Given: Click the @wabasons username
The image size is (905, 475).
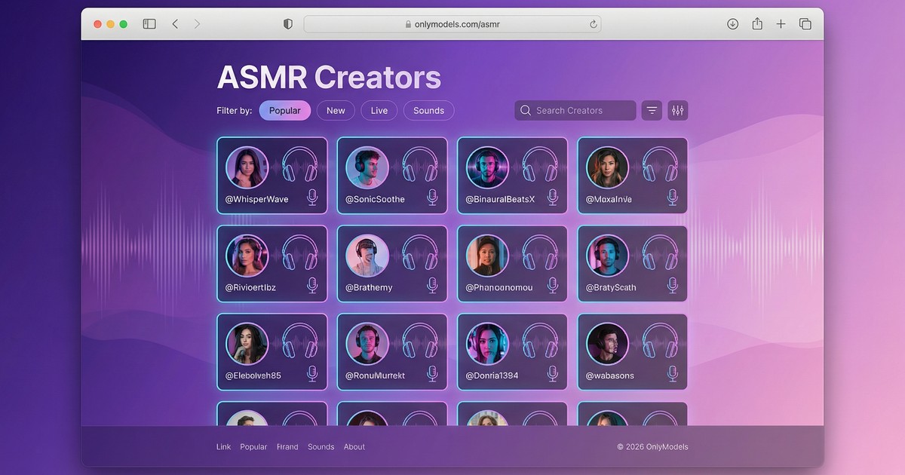Looking at the screenshot, I should pyautogui.click(x=610, y=375).
